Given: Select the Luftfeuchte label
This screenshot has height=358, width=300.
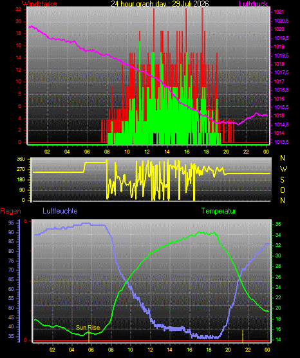Looking at the screenshot, I should point(60,210).
